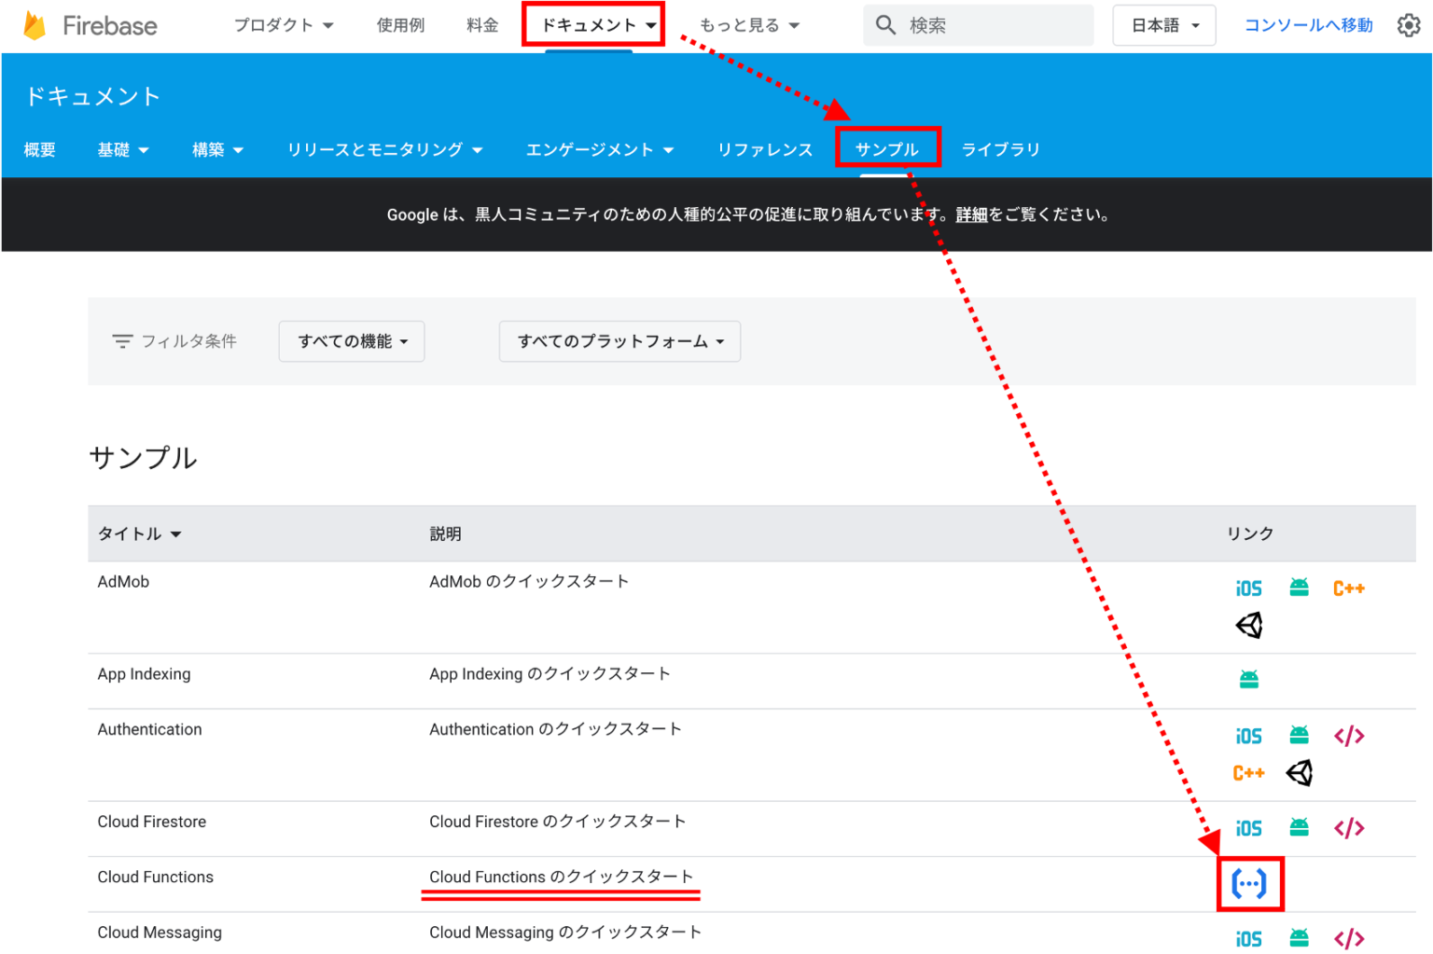Open the 日本語 language selector
The image size is (1433, 954).
pyautogui.click(x=1163, y=25)
